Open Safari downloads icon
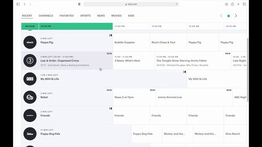This screenshot has width=262, height=147. (x=226, y=4)
